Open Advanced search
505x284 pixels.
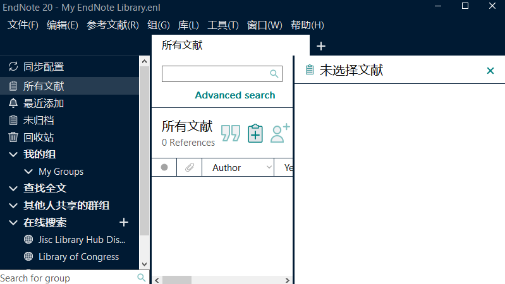(234, 95)
